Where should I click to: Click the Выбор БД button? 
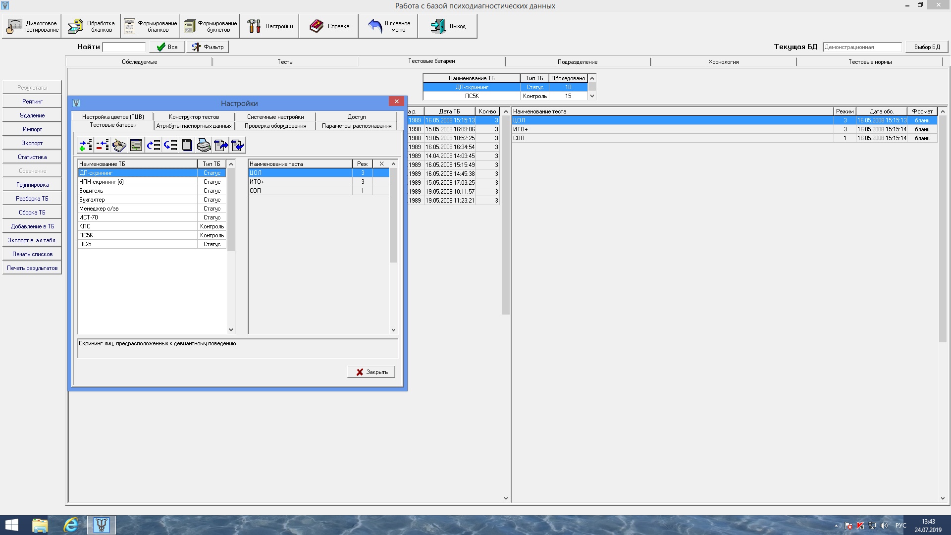926,47
